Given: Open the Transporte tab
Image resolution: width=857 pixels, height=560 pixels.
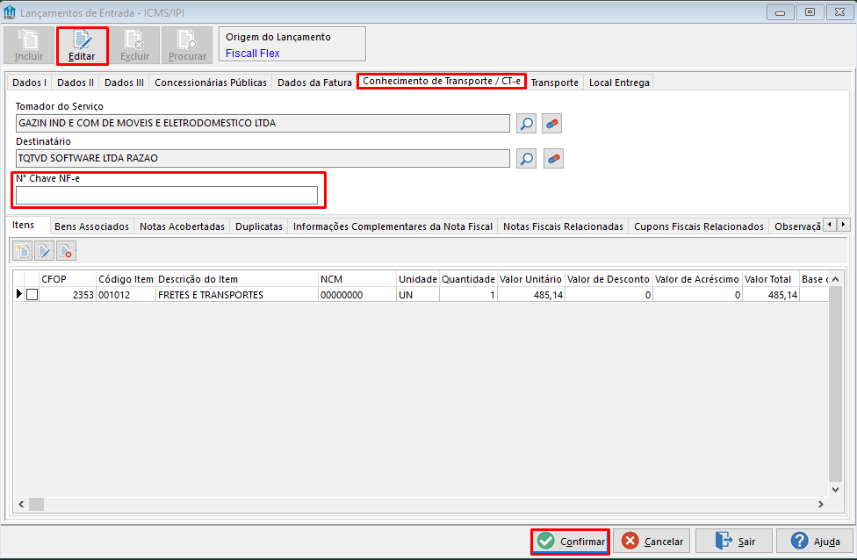Looking at the screenshot, I should point(554,83).
